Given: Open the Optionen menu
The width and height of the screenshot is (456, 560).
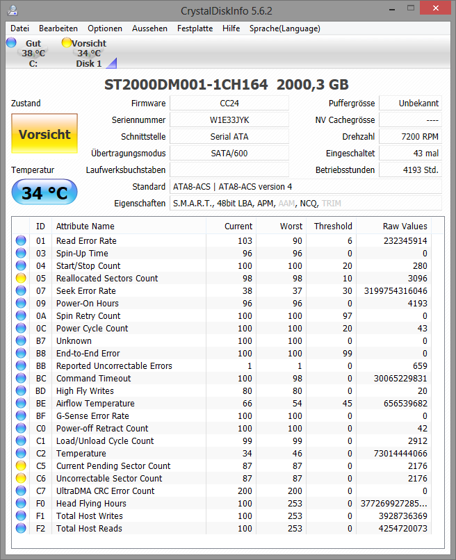Looking at the screenshot, I should click(105, 28).
